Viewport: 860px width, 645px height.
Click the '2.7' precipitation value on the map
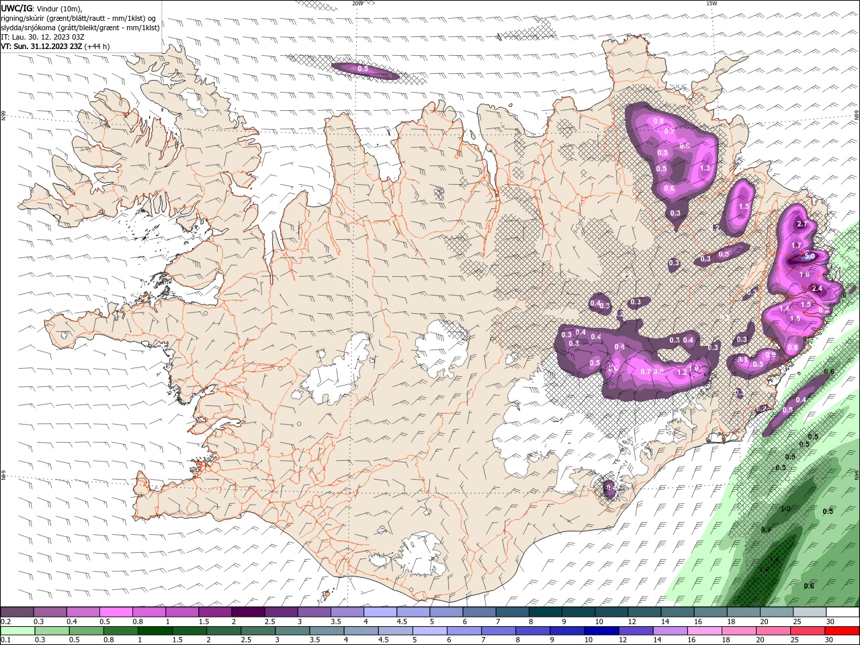pyautogui.click(x=802, y=224)
